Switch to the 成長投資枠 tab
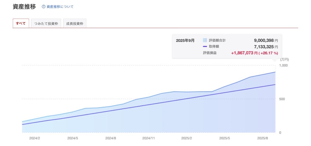Screen dimensions: 311x146 point(75,24)
